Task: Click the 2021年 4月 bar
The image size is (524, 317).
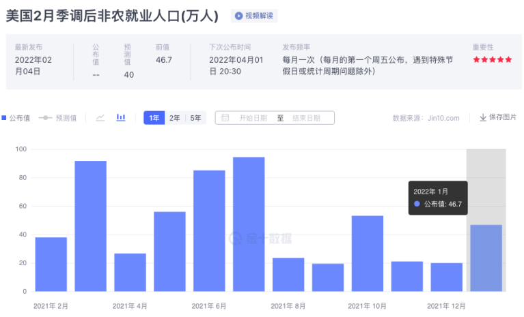Action: [x=130, y=272]
